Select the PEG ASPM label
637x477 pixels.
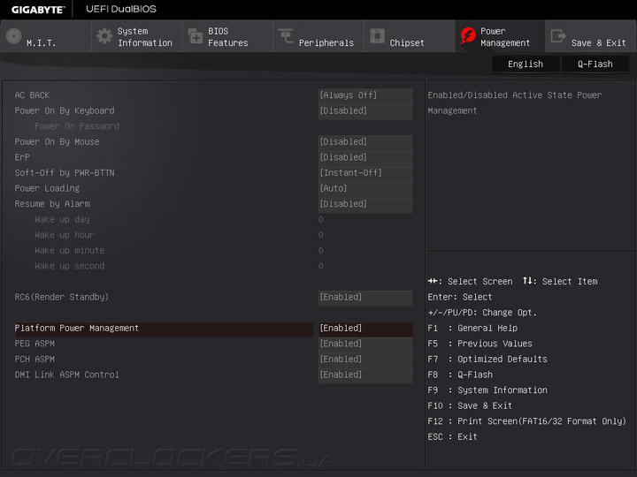35,344
